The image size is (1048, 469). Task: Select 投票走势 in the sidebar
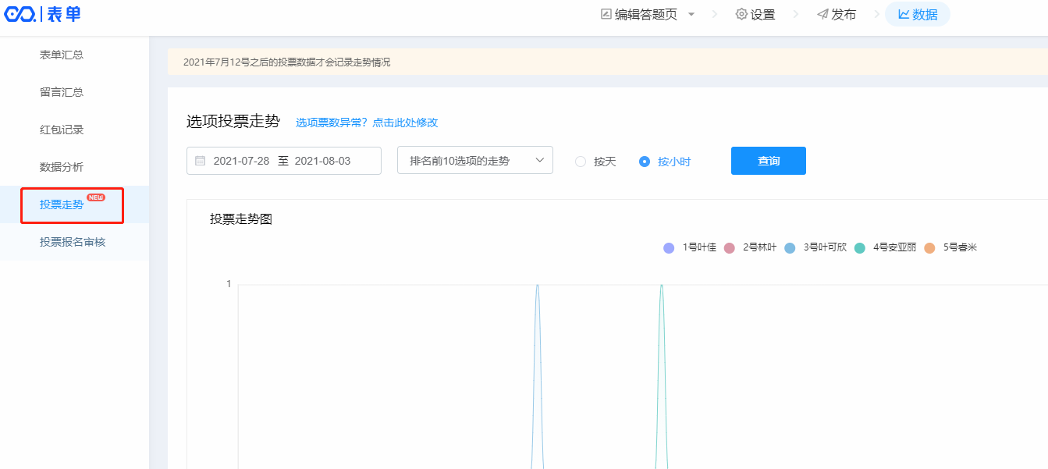62,204
